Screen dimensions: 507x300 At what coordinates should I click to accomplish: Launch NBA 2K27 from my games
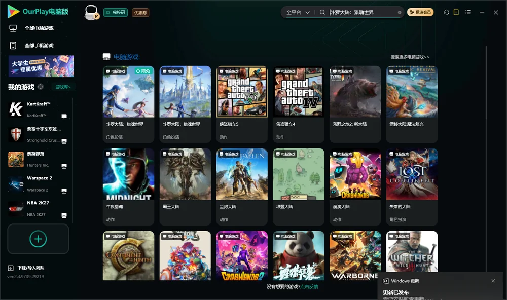38,209
